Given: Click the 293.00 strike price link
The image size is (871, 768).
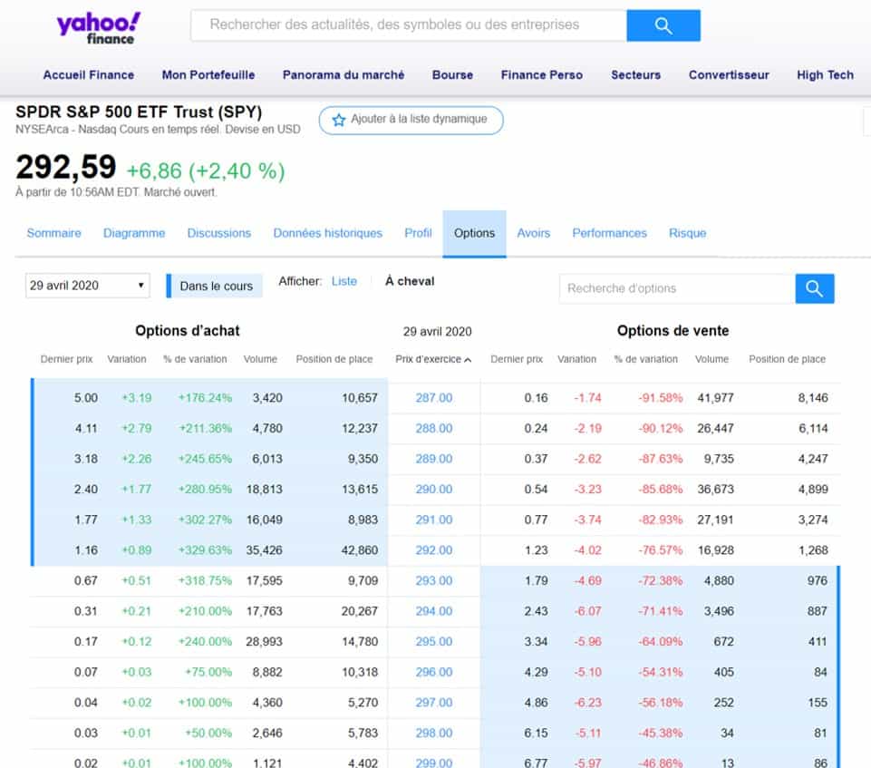Looking at the screenshot, I should [433, 580].
